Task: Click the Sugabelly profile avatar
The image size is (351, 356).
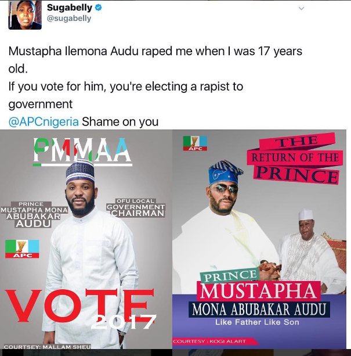Action: pyautogui.click(x=25, y=15)
